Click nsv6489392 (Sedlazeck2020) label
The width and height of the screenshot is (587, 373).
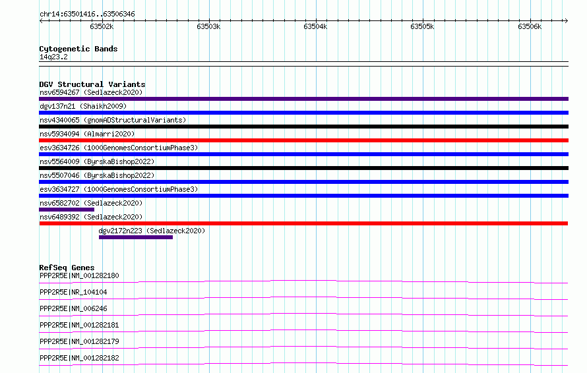91,217
